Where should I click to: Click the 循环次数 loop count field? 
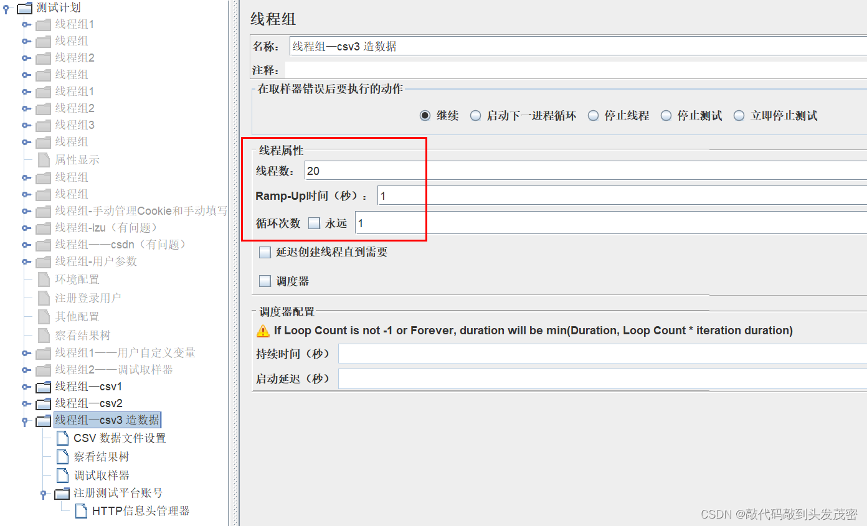[611, 222]
